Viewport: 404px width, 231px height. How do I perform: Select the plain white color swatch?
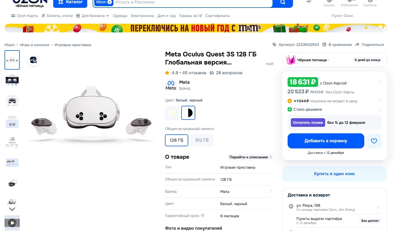click(x=172, y=113)
